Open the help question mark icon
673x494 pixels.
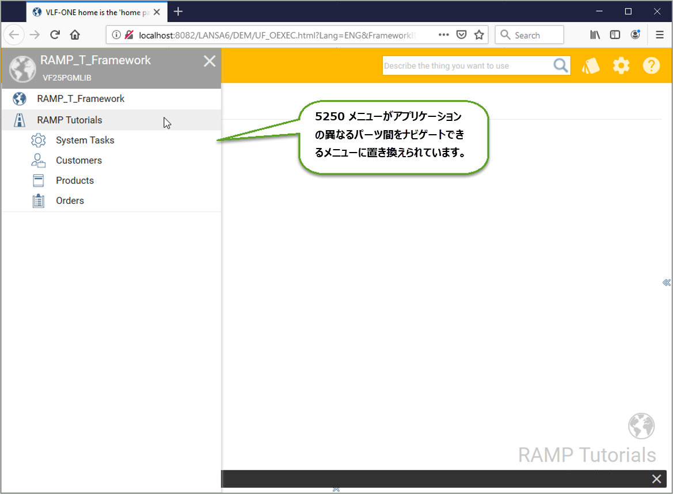point(651,66)
